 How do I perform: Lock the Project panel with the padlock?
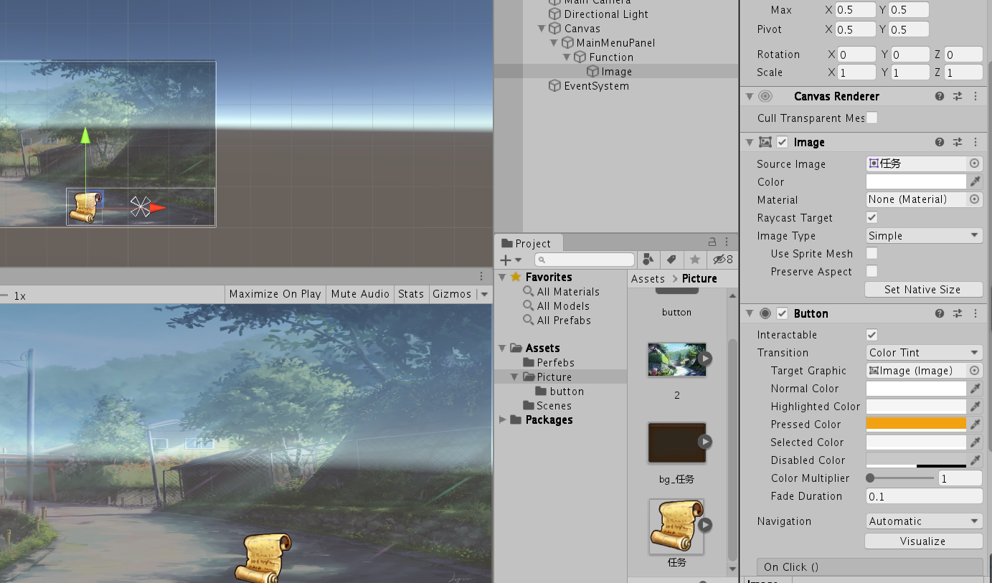point(712,242)
